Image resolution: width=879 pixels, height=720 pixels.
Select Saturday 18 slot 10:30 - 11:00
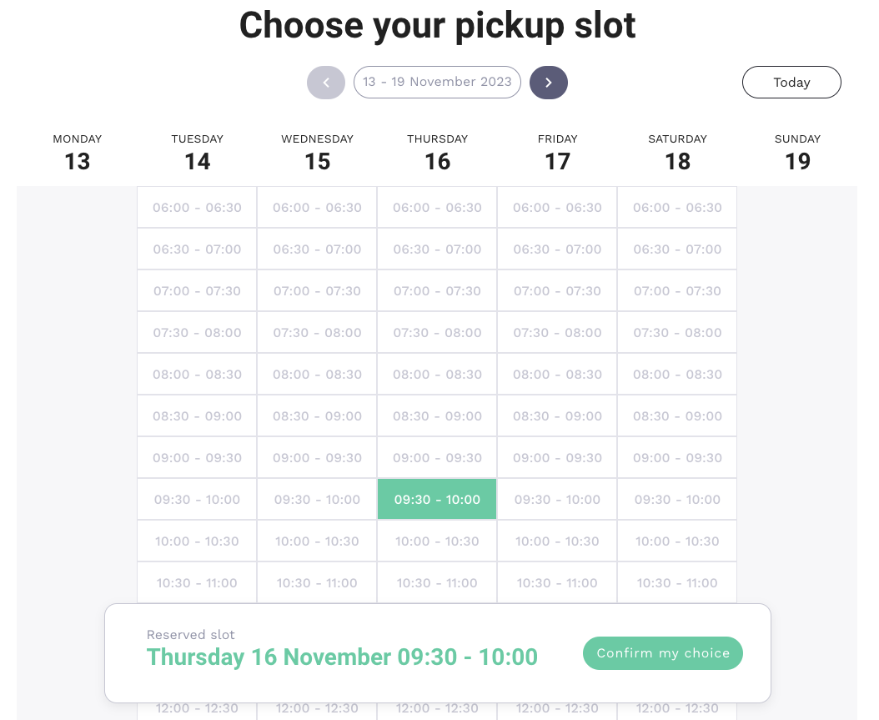(x=677, y=583)
